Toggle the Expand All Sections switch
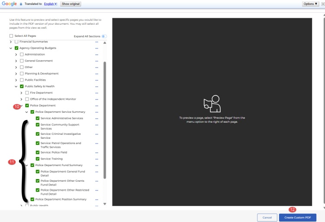This screenshot has width=325, height=222. tap(104, 36)
